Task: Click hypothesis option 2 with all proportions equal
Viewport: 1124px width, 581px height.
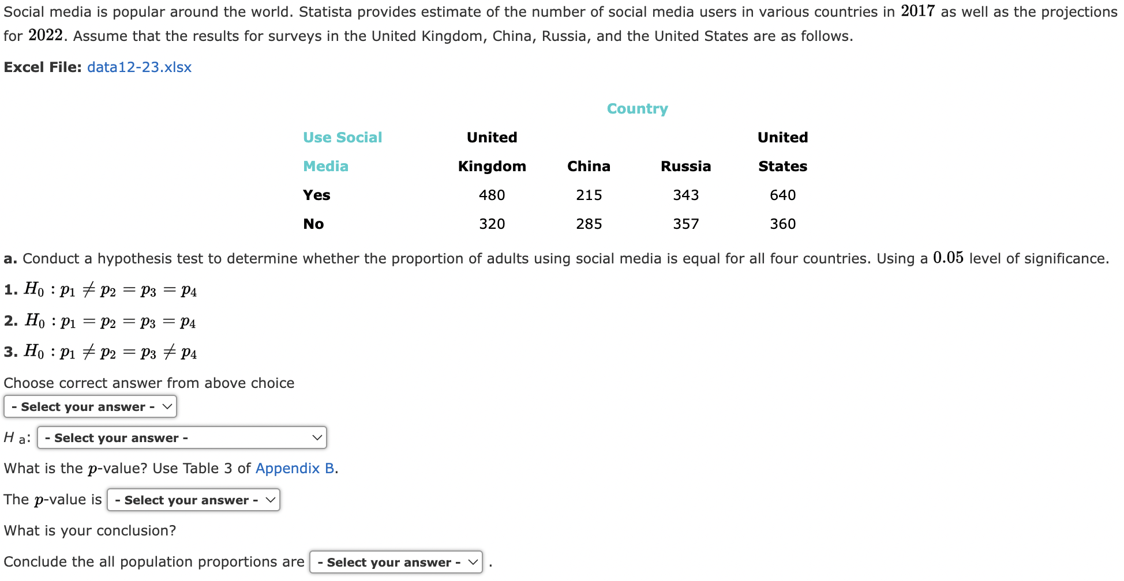Action: [110, 320]
